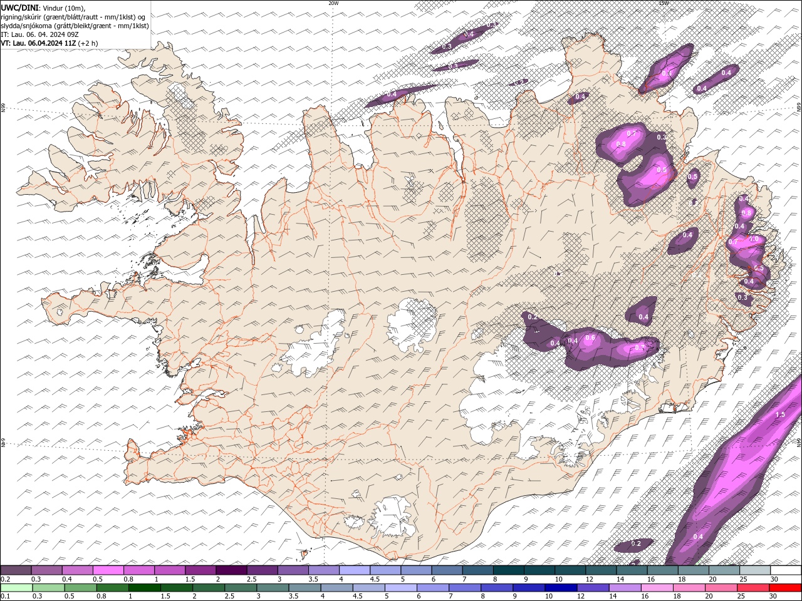This screenshot has width=802, height=601.
Task: Pick the snow scale swatch starting at 1.5
Action: (200, 570)
